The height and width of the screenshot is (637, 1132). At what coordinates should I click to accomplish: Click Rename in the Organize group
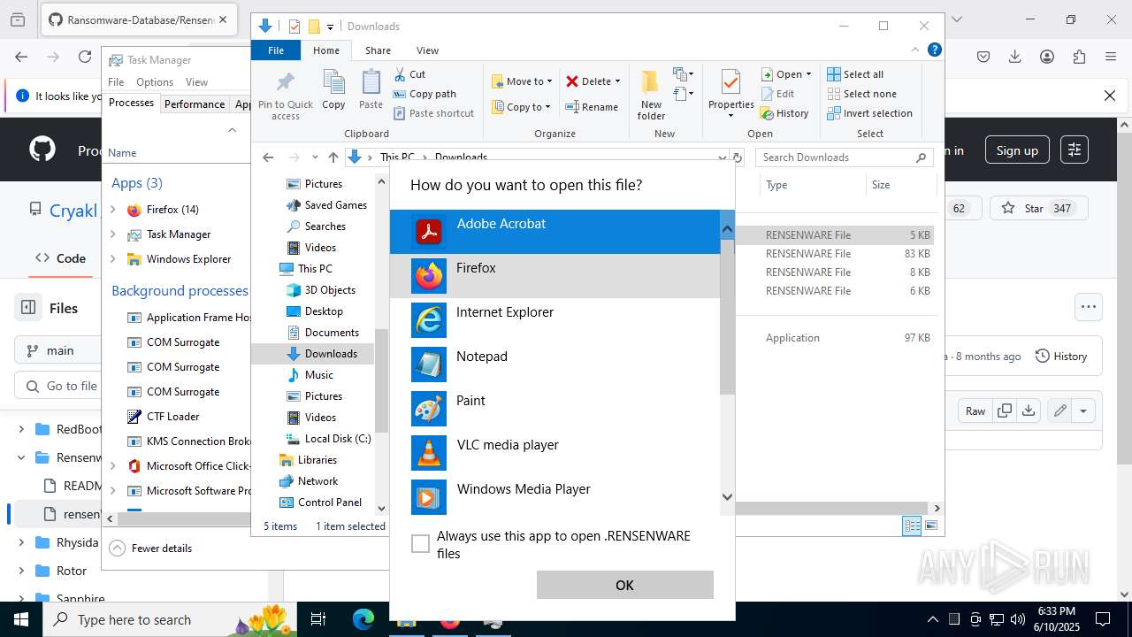point(592,107)
